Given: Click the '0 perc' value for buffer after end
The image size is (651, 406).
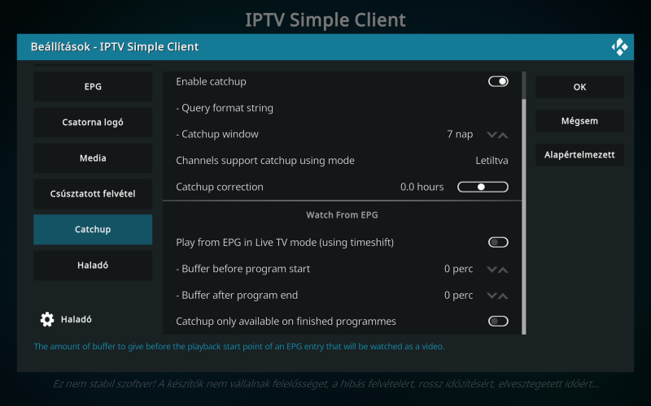Looking at the screenshot, I should [458, 296].
